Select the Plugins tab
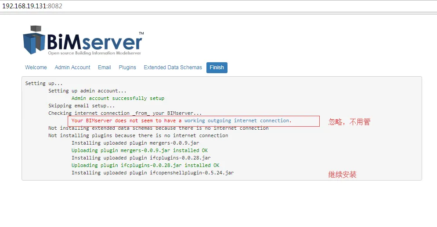 tap(127, 67)
